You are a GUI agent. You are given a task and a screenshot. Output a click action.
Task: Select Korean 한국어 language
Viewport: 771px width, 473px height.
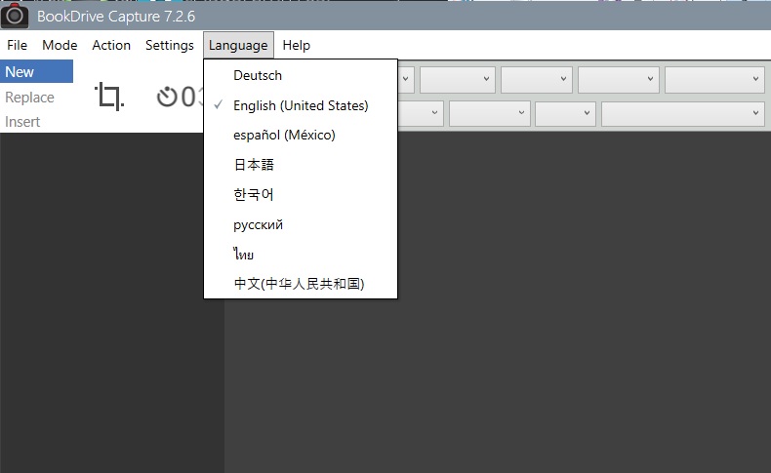pyautogui.click(x=301, y=194)
